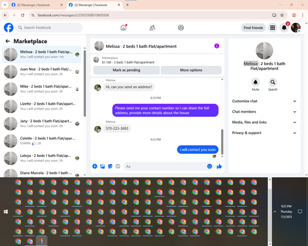Open the taskbar clock showing 9:23 PM

point(286,212)
